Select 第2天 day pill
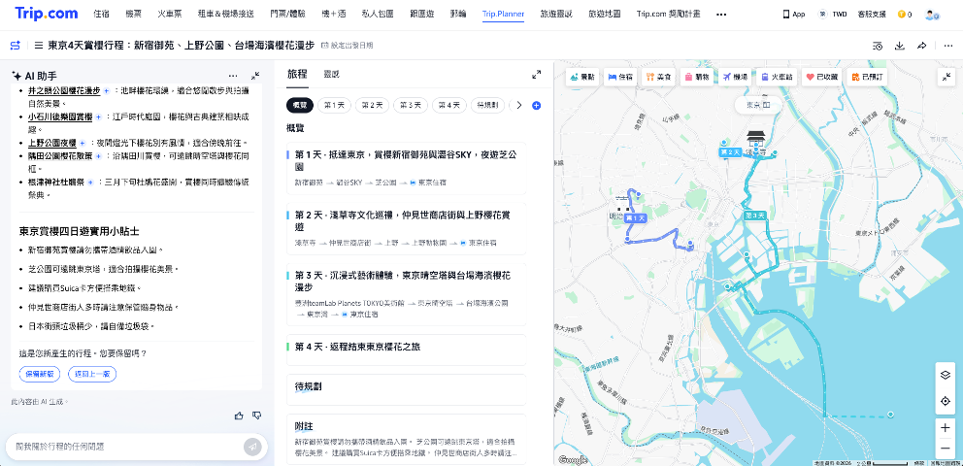Viewport: 963px width, 466px height. click(372, 106)
